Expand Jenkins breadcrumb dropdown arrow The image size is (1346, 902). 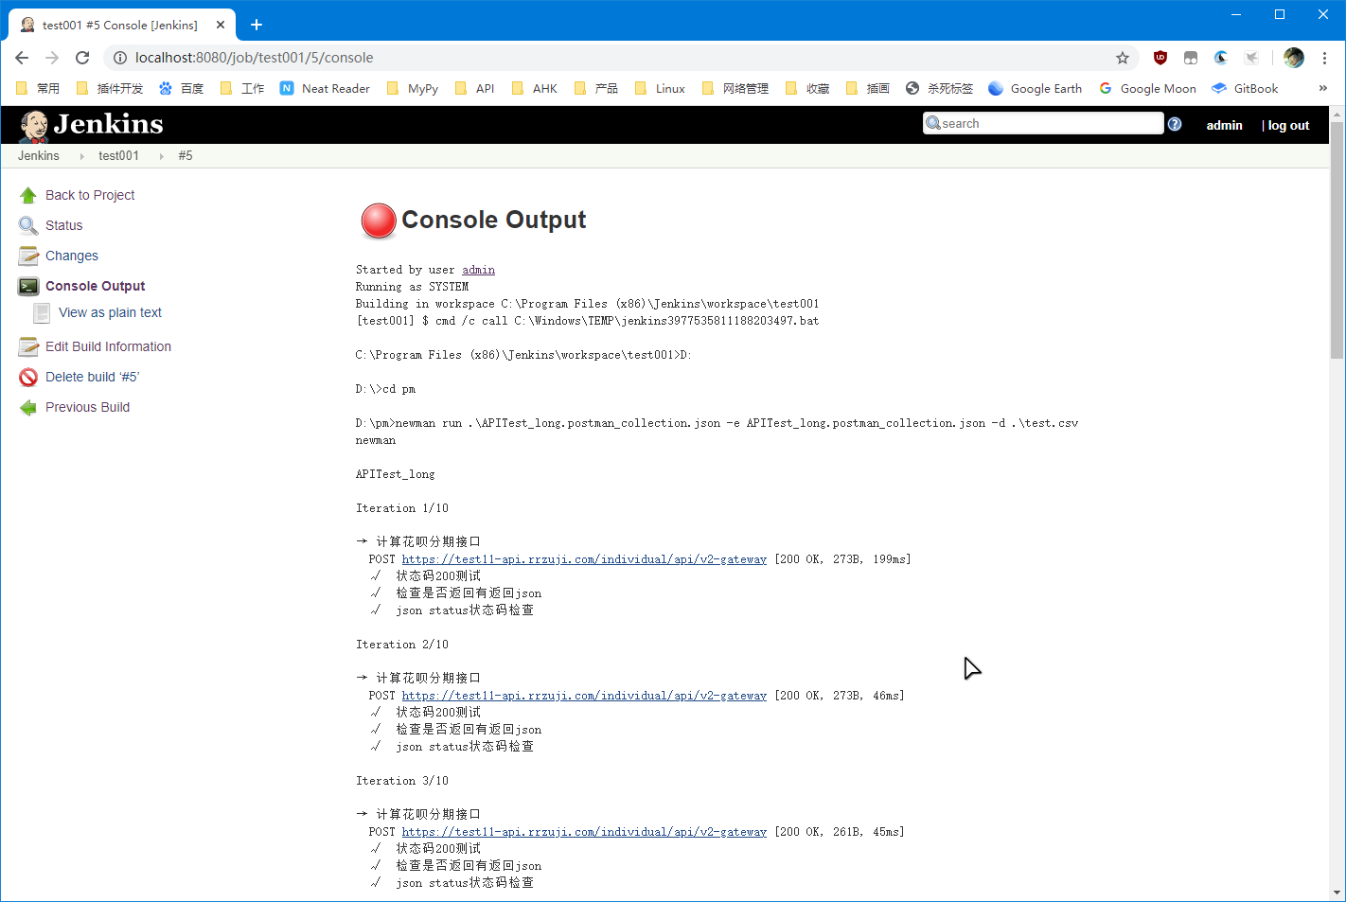(x=81, y=156)
